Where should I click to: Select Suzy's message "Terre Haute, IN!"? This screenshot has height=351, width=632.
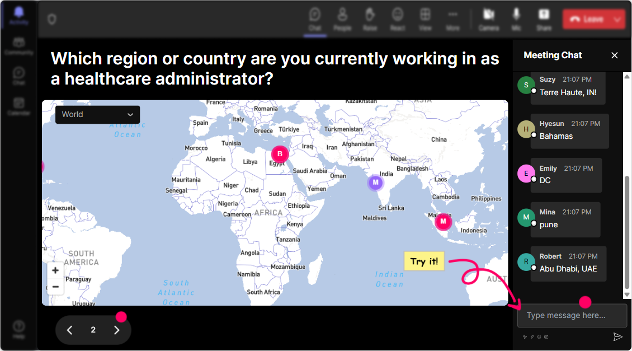[568, 92]
